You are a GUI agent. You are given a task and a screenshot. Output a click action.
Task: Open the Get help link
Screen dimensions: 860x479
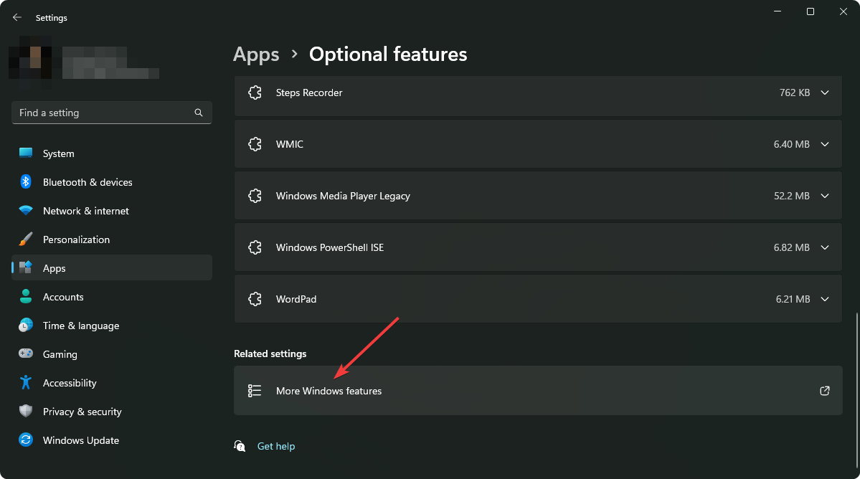(x=276, y=446)
